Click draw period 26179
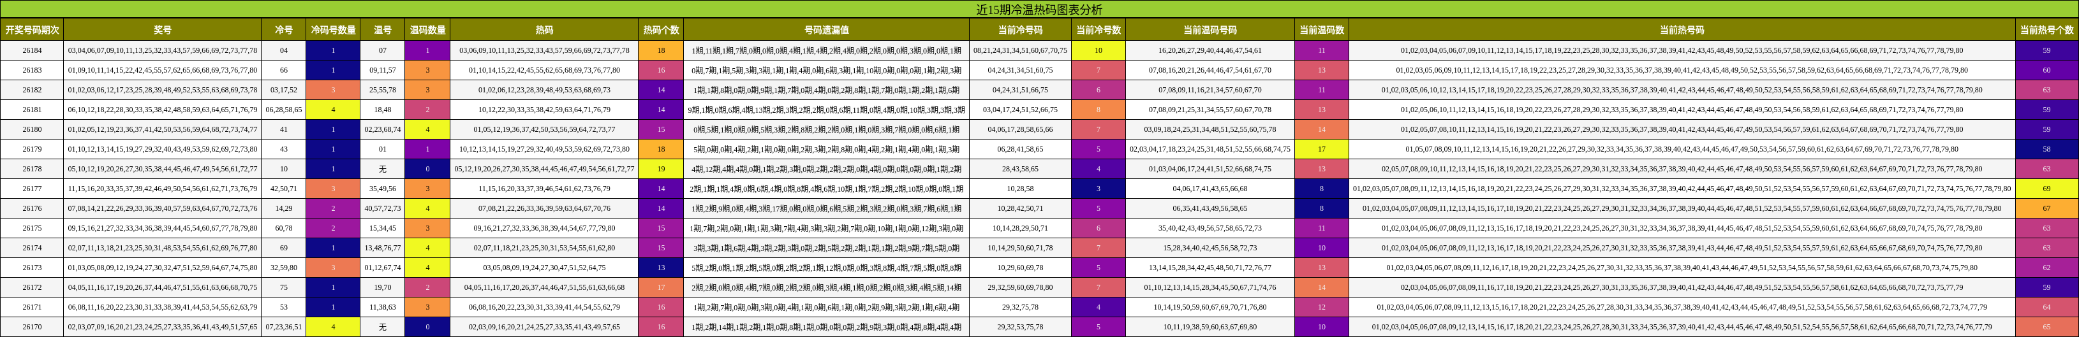 (33, 149)
